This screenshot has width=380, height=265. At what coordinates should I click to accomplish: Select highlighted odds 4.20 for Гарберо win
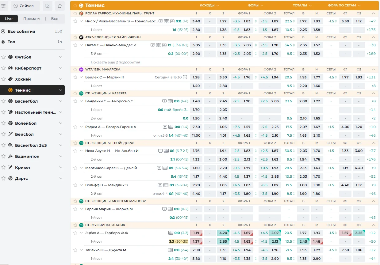click(223, 233)
